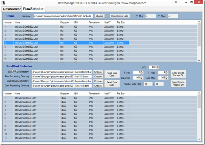Viewport: 205px width, 145px height.
Task: Click the Number valid Files total field
Action: [x=159, y=84]
